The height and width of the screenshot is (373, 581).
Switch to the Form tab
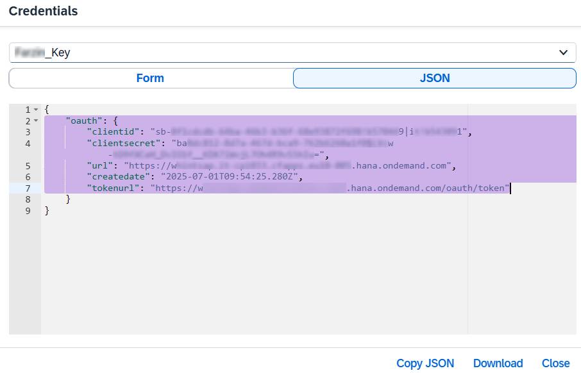150,78
